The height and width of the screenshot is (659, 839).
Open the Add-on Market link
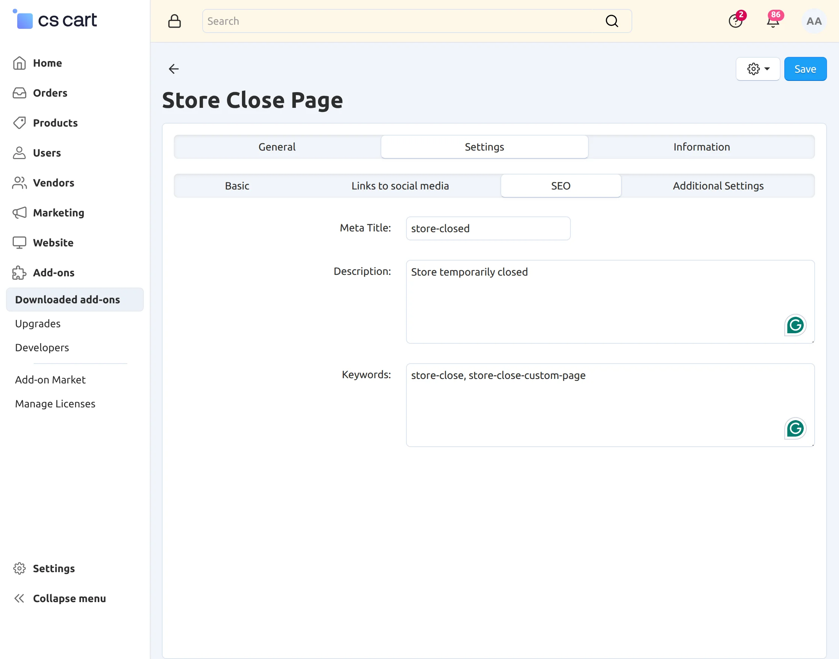click(x=50, y=380)
